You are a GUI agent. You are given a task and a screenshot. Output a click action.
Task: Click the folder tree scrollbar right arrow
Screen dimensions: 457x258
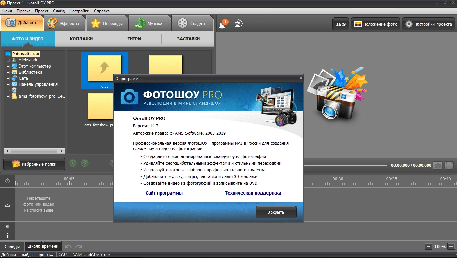tap(62, 151)
